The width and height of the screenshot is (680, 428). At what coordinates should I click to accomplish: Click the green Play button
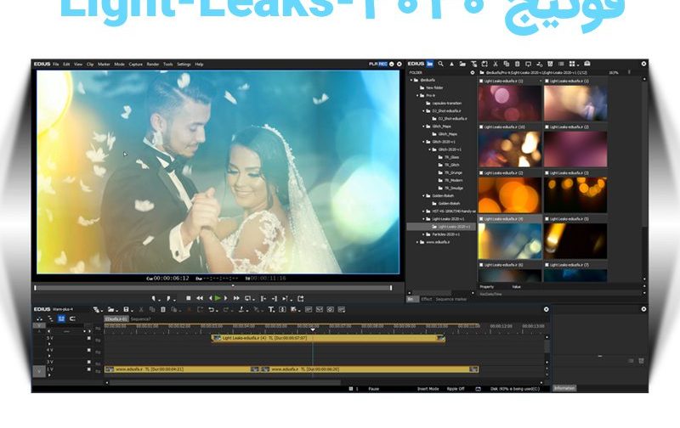[x=218, y=298]
